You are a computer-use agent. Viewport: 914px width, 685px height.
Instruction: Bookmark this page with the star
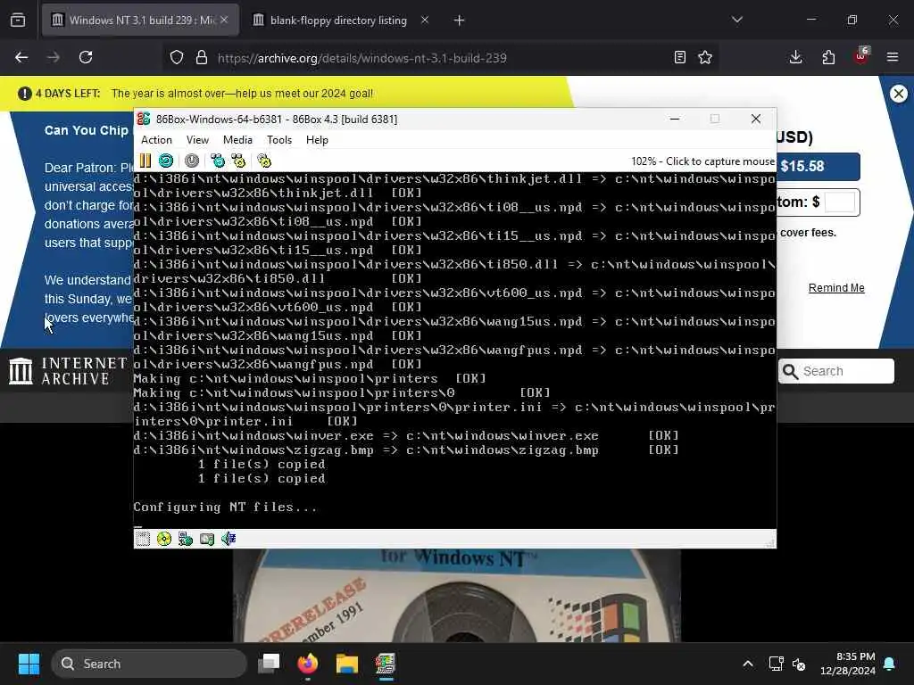coord(705,57)
